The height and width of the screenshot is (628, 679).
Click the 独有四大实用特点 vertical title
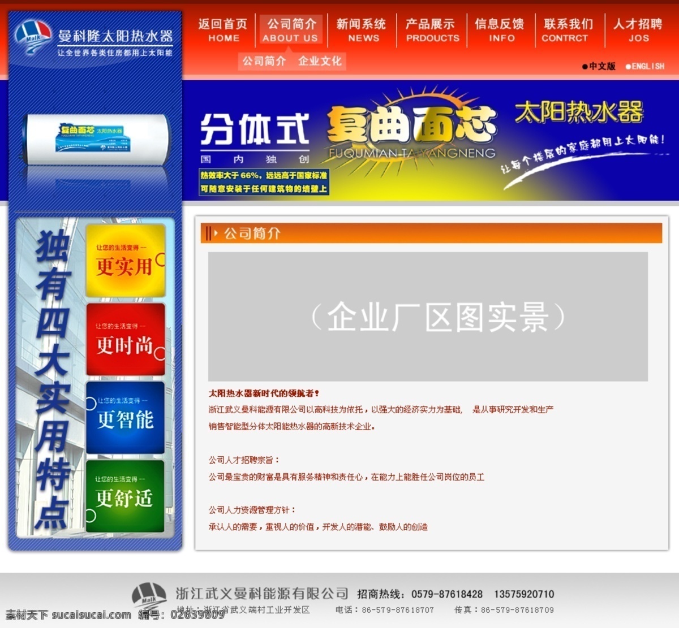(53, 379)
